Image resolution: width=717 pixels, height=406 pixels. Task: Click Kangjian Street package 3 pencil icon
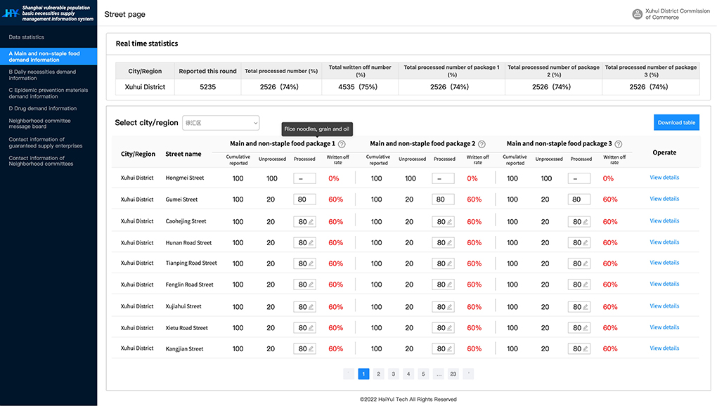coord(586,349)
